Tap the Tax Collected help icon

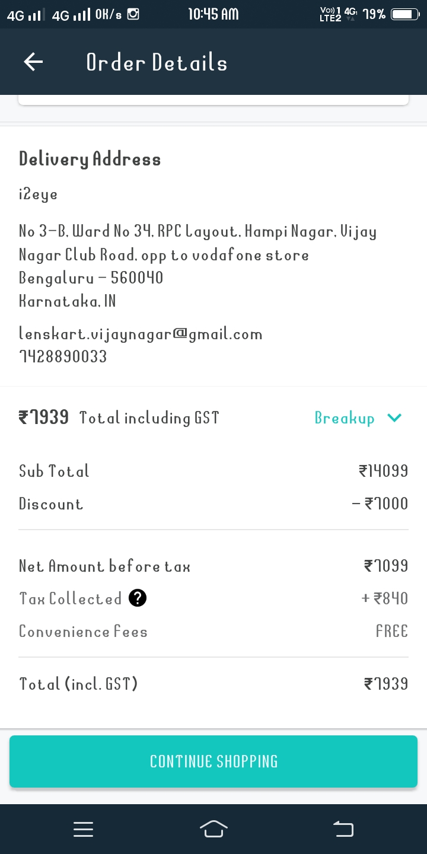pyautogui.click(x=137, y=598)
